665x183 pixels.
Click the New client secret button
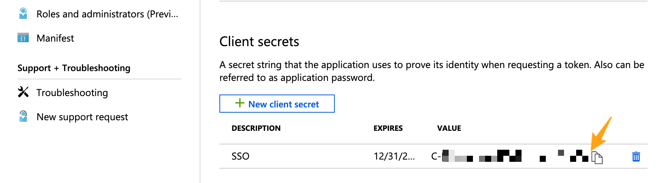tap(277, 104)
